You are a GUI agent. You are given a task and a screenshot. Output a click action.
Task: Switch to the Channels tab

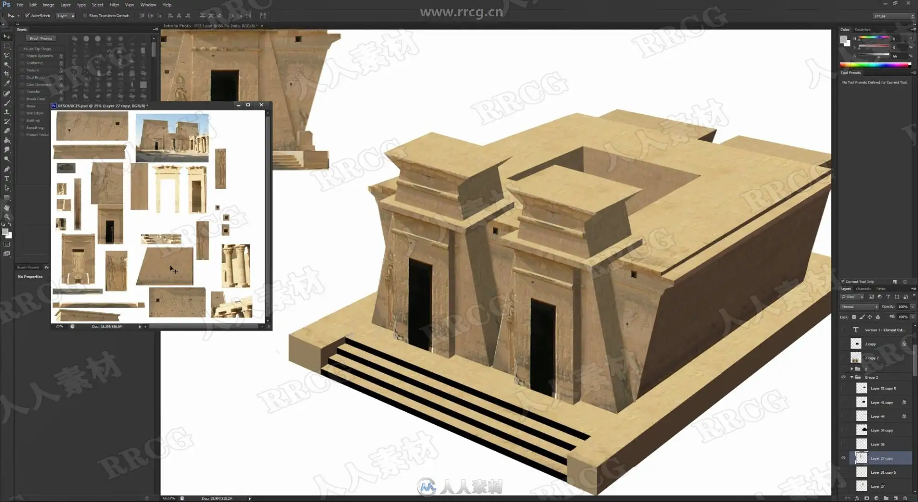point(863,289)
